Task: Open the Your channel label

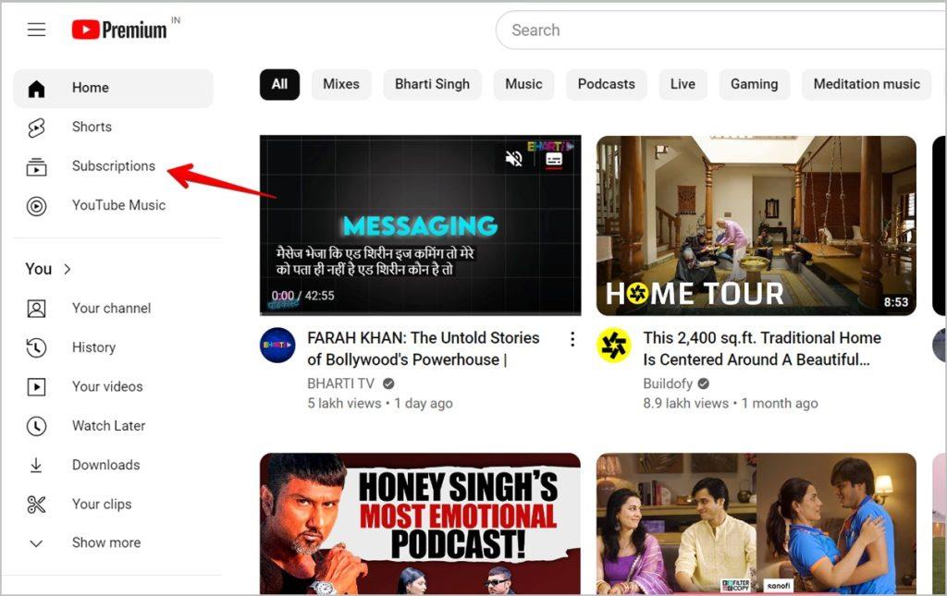Action: pyautogui.click(x=112, y=309)
